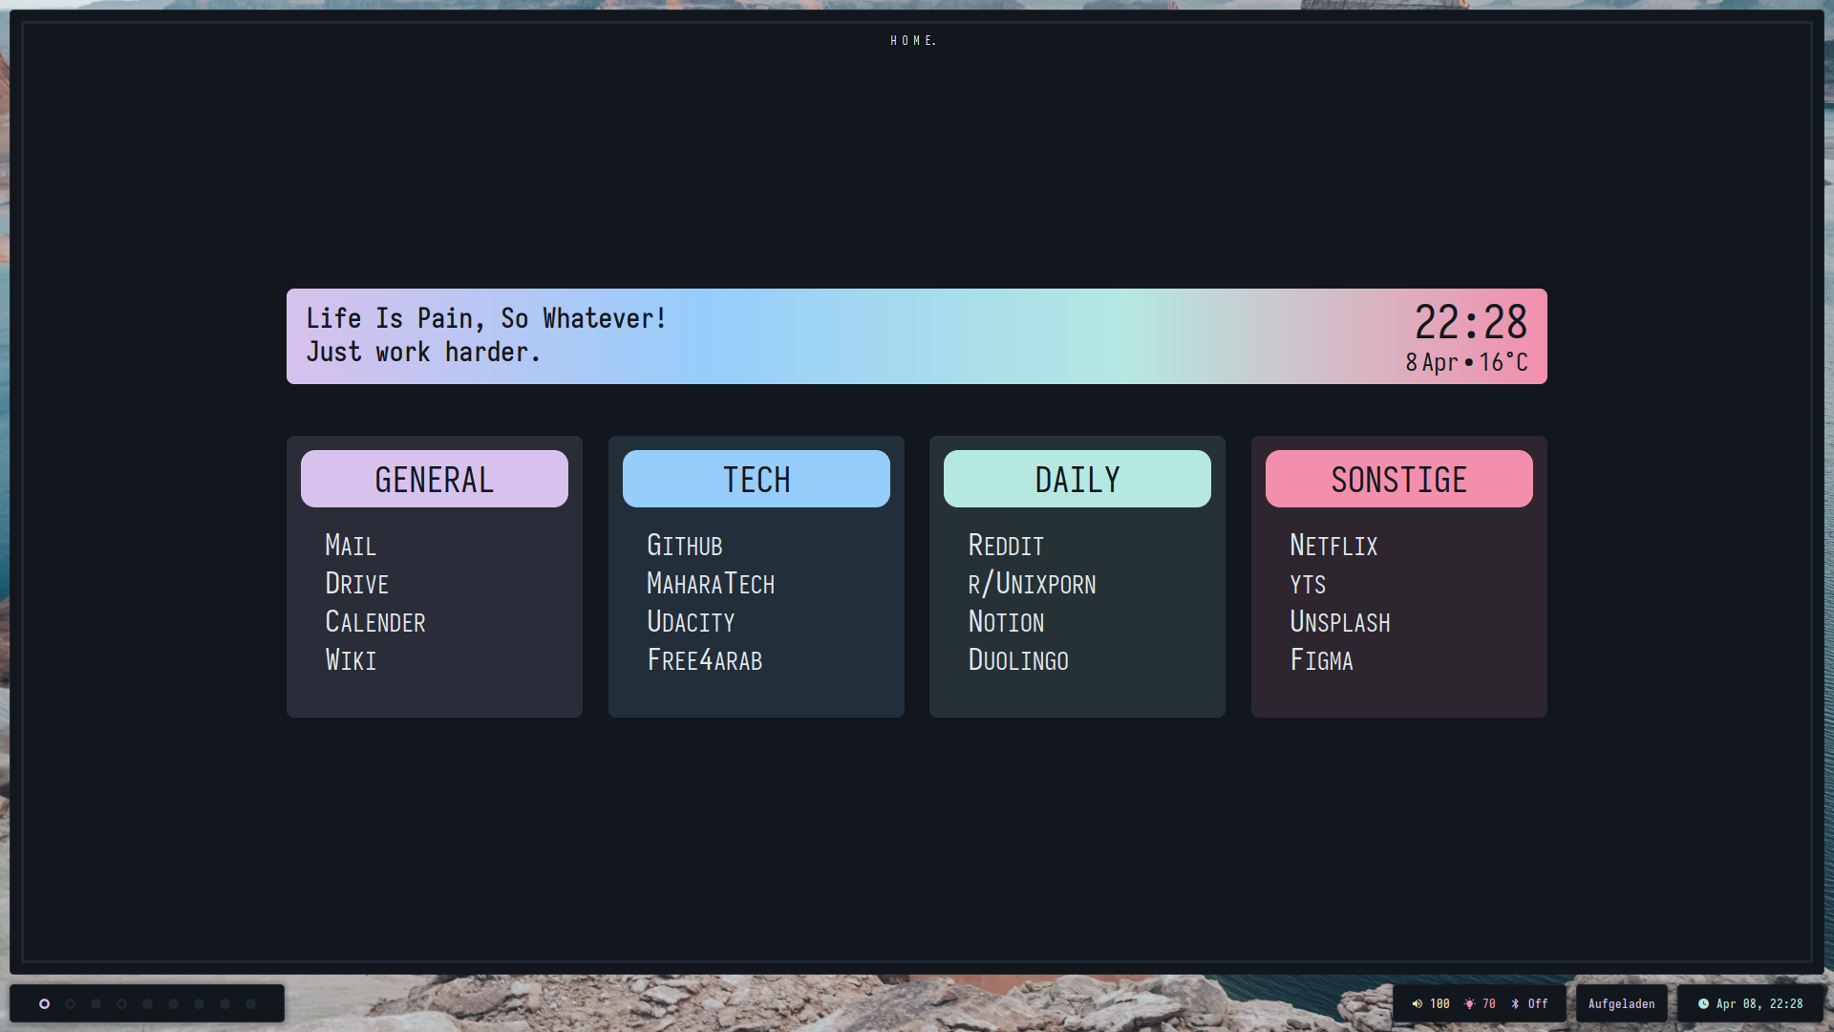Open the Reddit link
Screen dimensions: 1834x1032
[1006, 546]
